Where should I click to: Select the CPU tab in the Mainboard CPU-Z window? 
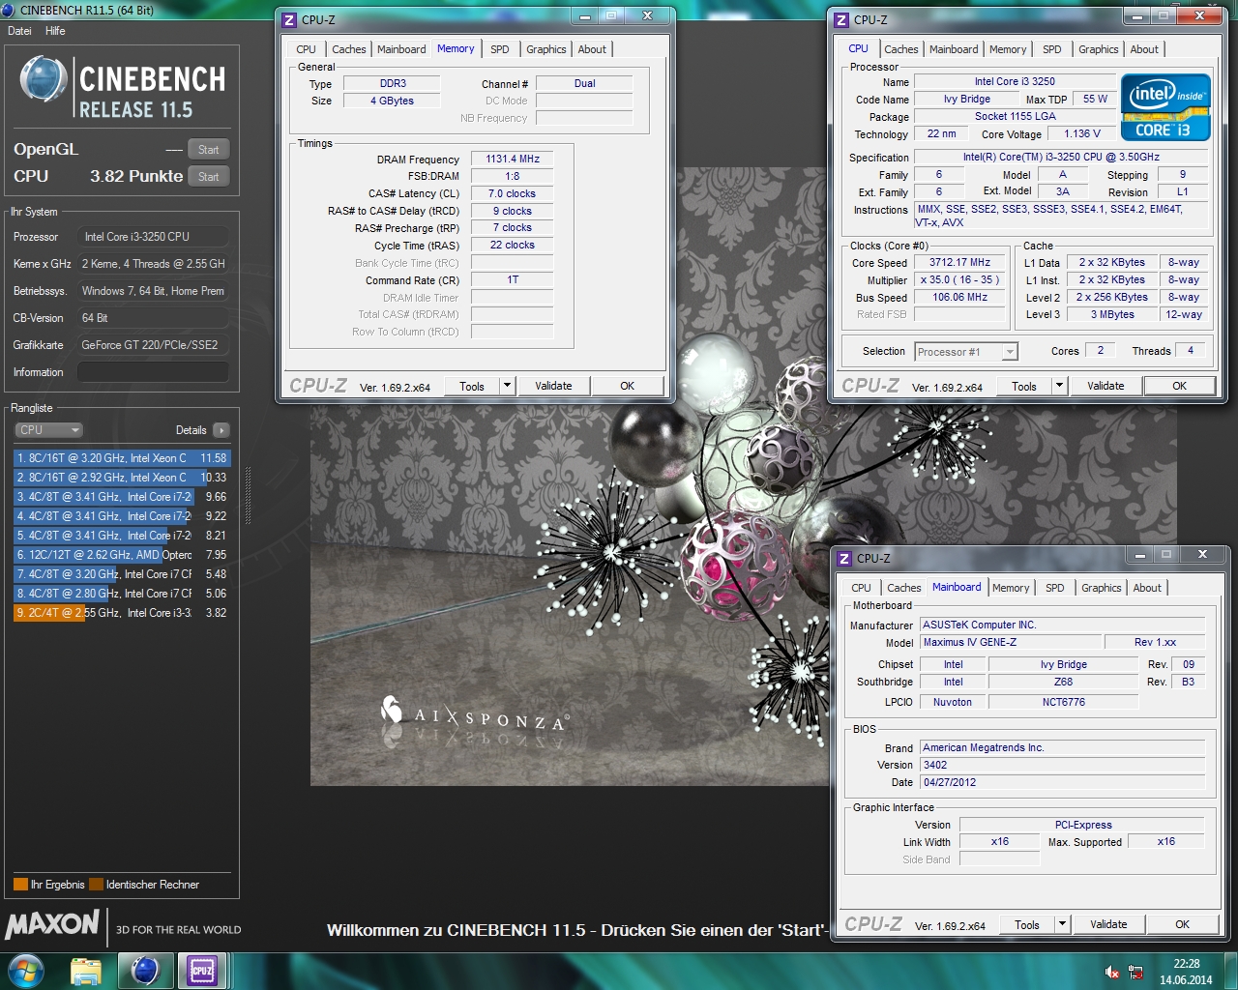click(x=861, y=588)
